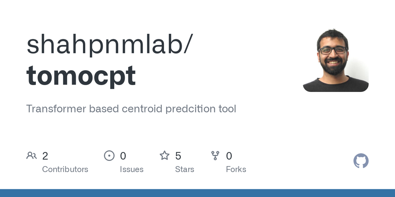Click the forks count 0

tap(229, 156)
